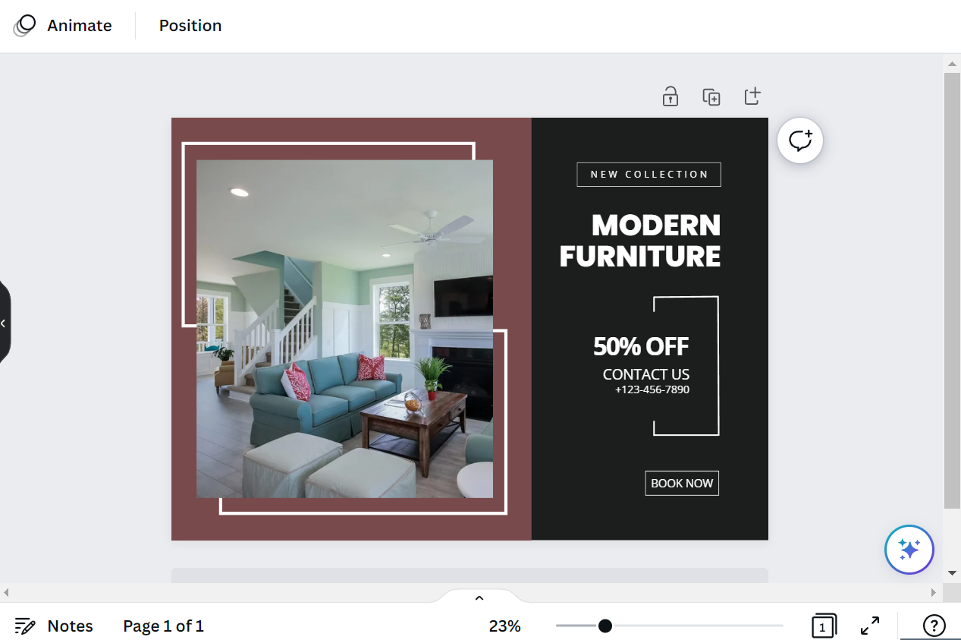Viewport: 961px width, 640px height.
Task: Expand the collapsed side panel arrow
Action: click(x=4, y=323)
